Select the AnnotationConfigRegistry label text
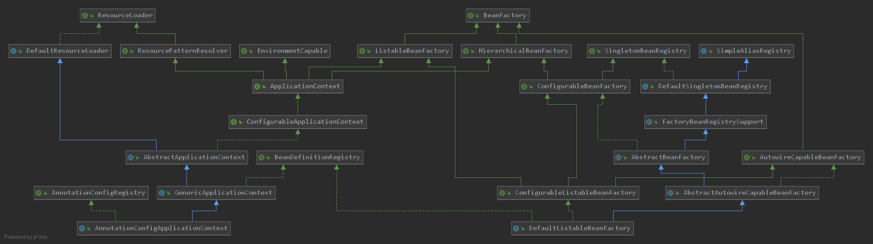The height and width of the screenshot is (244, 873). click(98, 193)
